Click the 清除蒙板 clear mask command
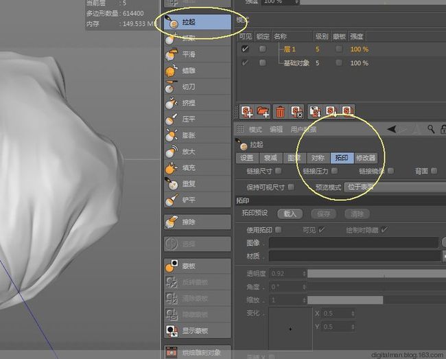This screenshot has height=359, width=446. 198,299
